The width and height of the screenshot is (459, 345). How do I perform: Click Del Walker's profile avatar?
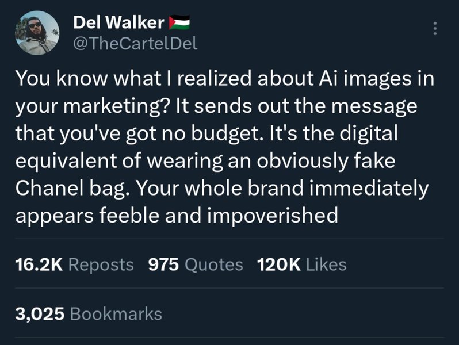pyautogui.click(x=37, y=33)
